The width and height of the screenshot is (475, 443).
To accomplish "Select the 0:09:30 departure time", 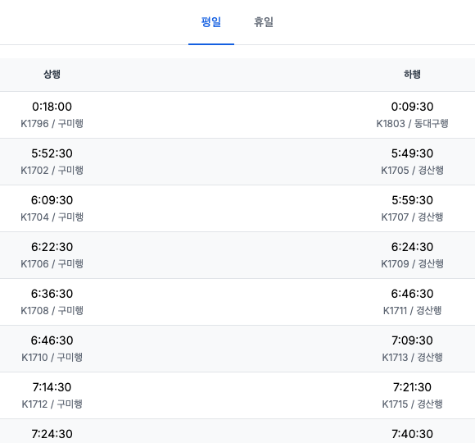I will (x=412, y=107).
